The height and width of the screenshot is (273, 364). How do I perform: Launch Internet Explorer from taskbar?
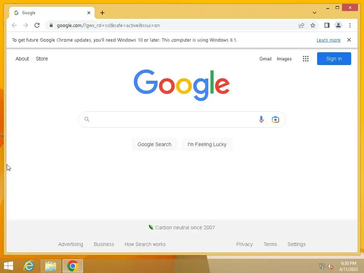[29, 266]
